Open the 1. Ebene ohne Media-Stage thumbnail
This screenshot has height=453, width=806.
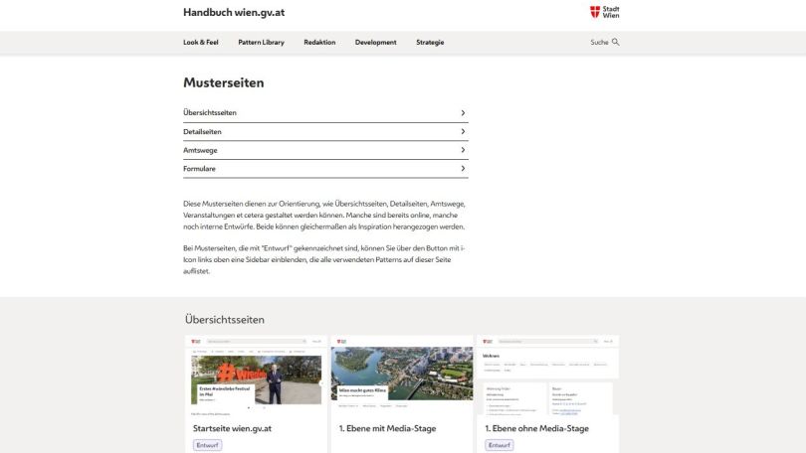point(548,376)
